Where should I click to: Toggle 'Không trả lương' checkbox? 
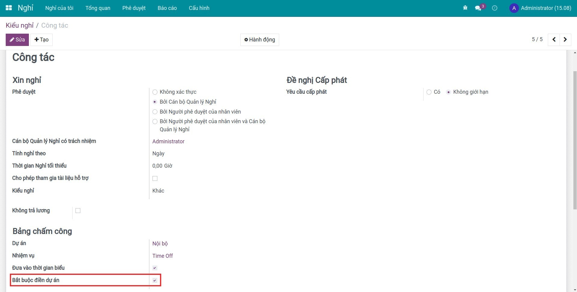78,211
